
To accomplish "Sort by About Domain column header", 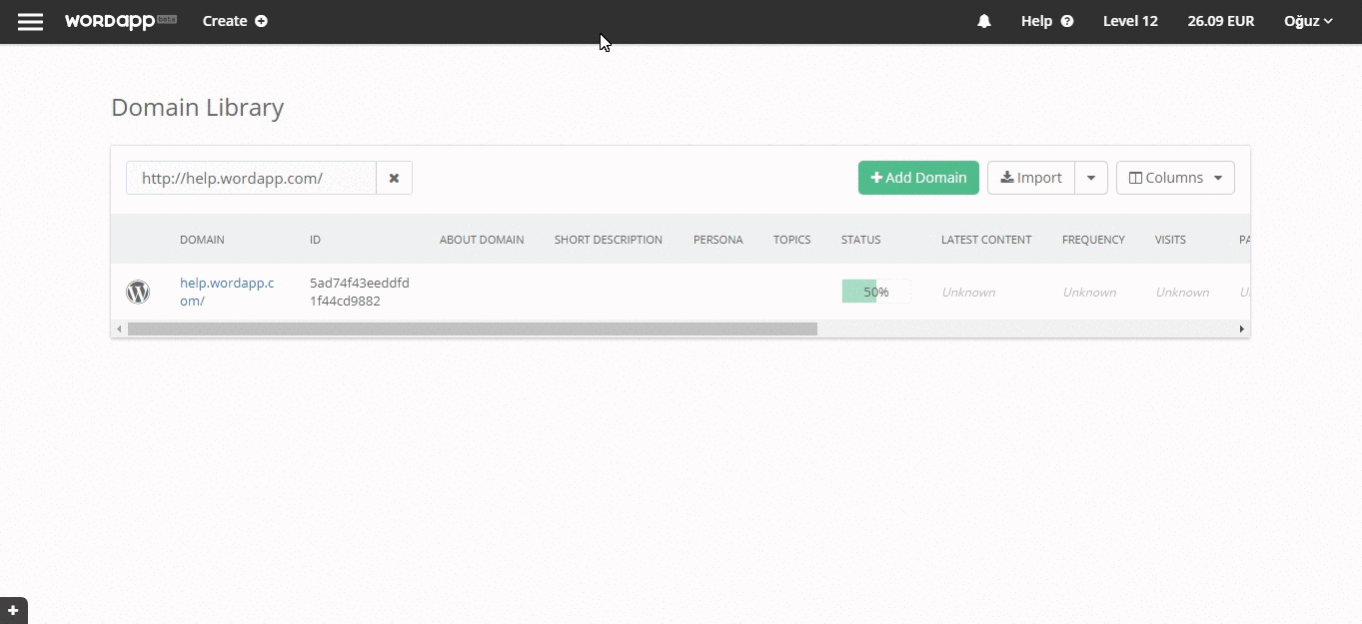I will (482, 240).
